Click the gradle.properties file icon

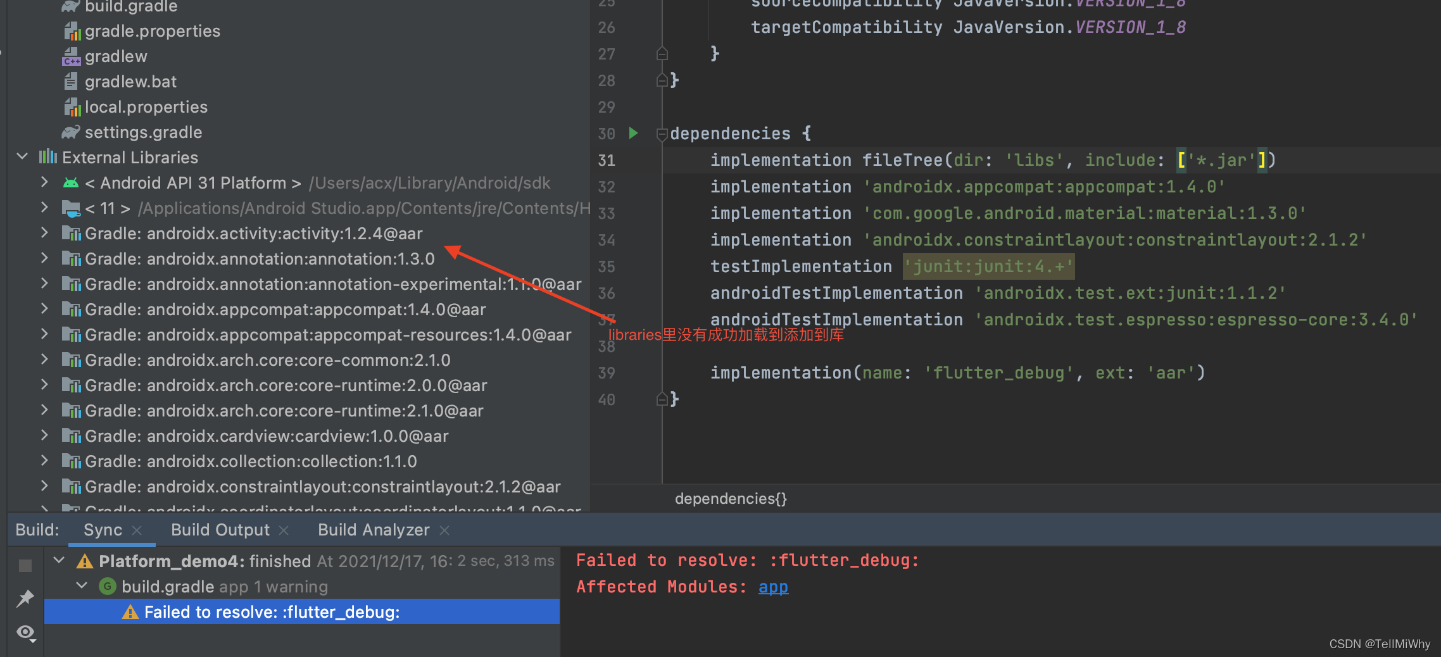click(72, 31)
